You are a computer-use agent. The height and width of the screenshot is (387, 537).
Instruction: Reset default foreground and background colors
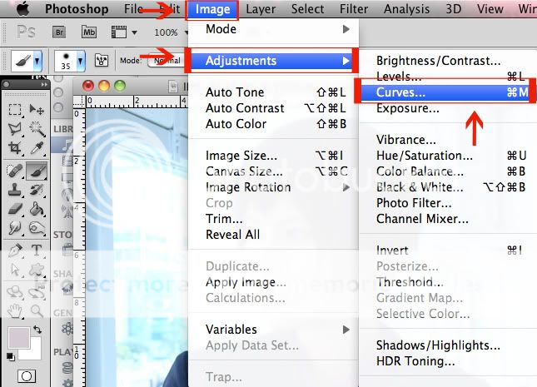pos(11,356)
